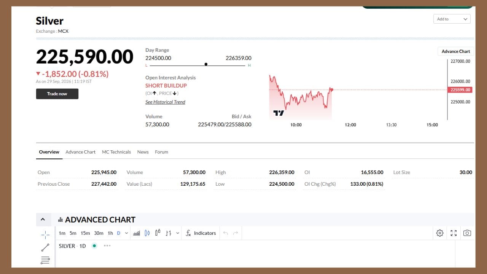Viewport: 487px width, 274px height.
Task: Set chart interval to 1h
Action: pyautogui.click(x=110, y=233)
